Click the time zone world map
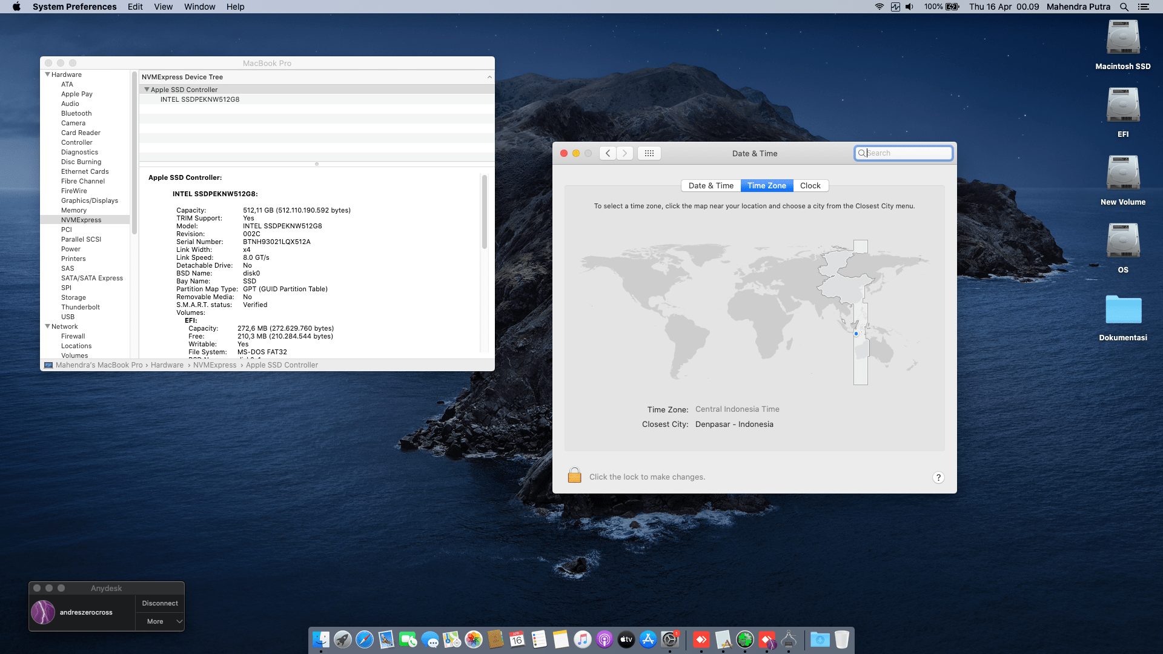 point(754,312)
